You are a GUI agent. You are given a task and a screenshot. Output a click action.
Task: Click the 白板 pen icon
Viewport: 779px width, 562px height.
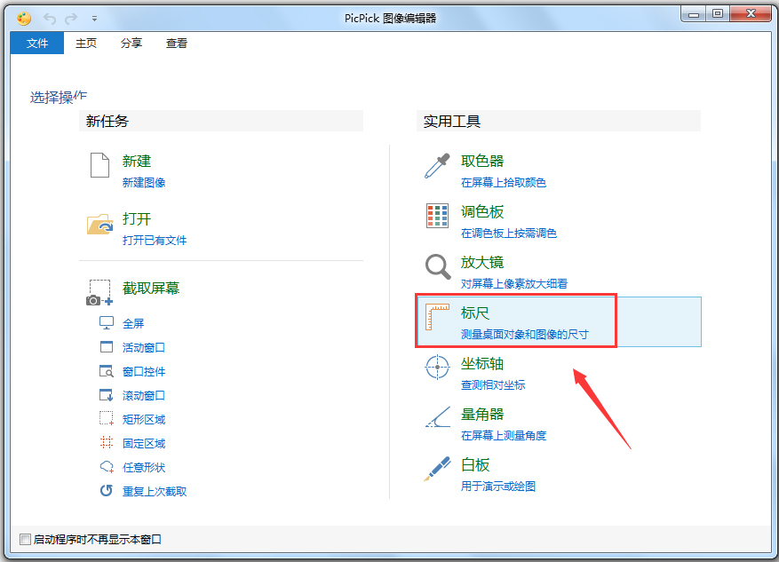click(x=437, y=469)
